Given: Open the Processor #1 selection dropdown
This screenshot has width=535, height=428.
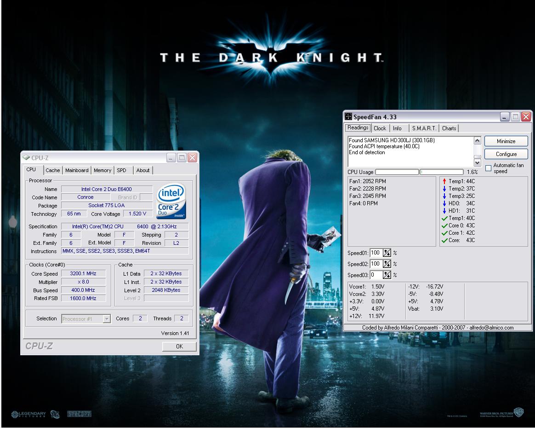Looking at the screenshot, I should point(107,318).
